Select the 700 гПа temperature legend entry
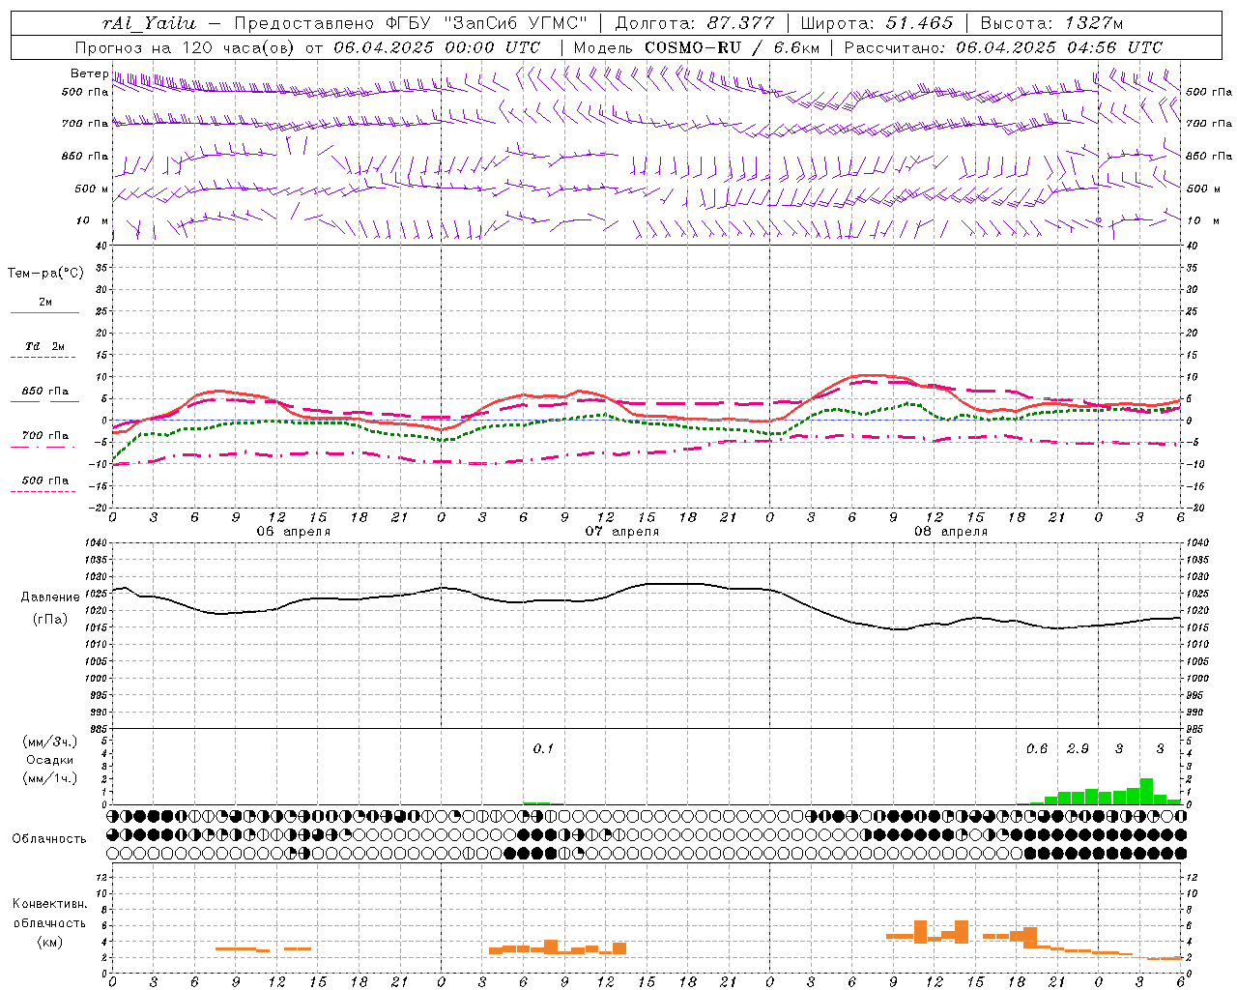 point(45,436)
